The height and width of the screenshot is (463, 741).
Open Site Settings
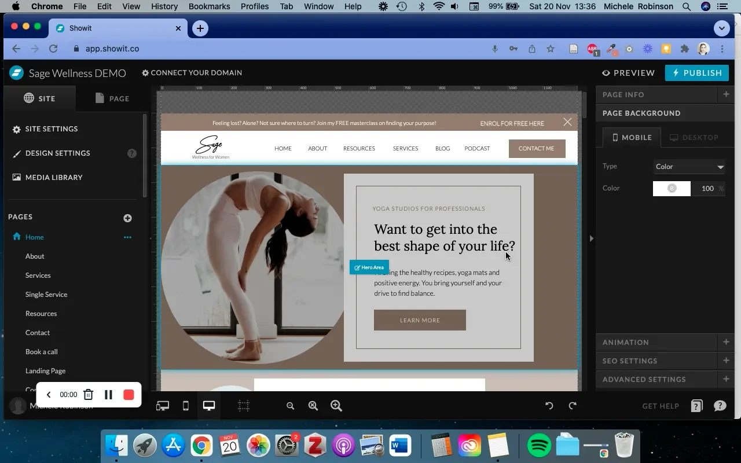[45, 129]
